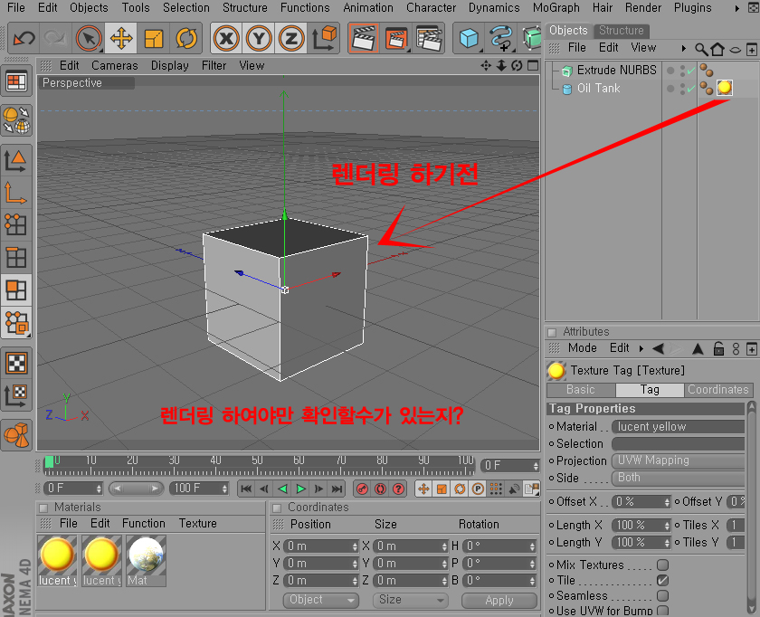Toggle Oil Tank enable checkmark

tap(691, 89)
